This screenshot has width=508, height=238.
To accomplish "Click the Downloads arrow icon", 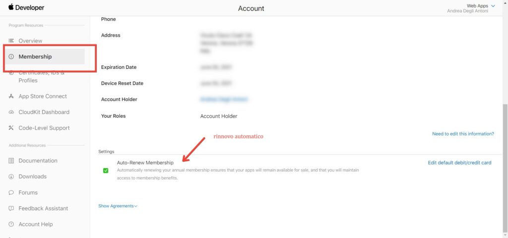I will (x=11, y=177).
